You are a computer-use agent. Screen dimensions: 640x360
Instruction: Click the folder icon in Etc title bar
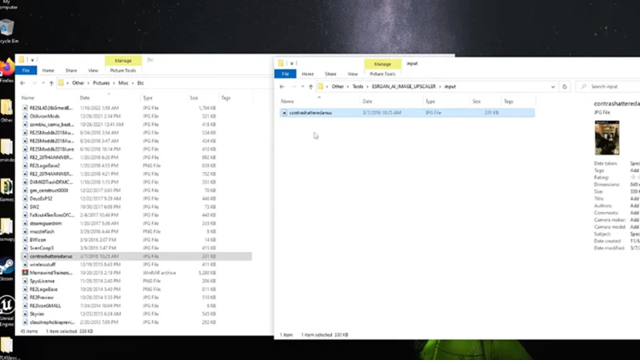click(x=22, y=59)
